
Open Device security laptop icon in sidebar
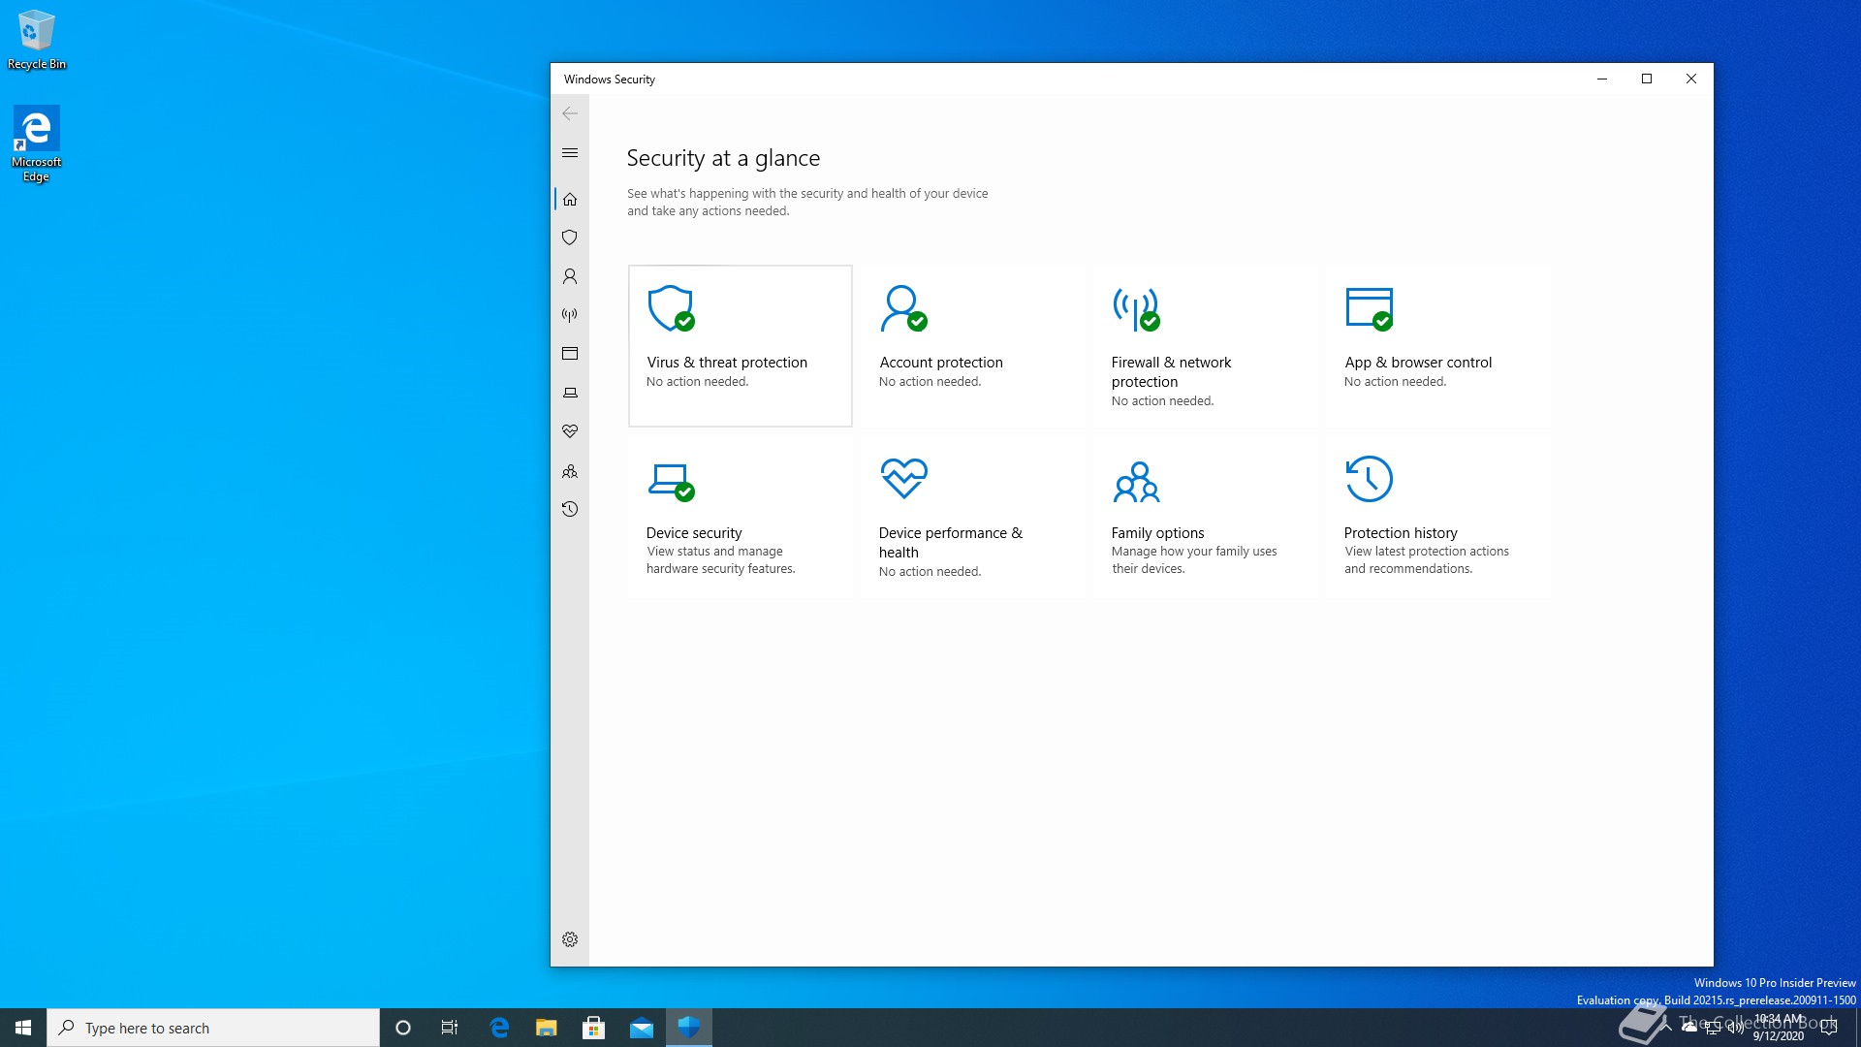570,393
